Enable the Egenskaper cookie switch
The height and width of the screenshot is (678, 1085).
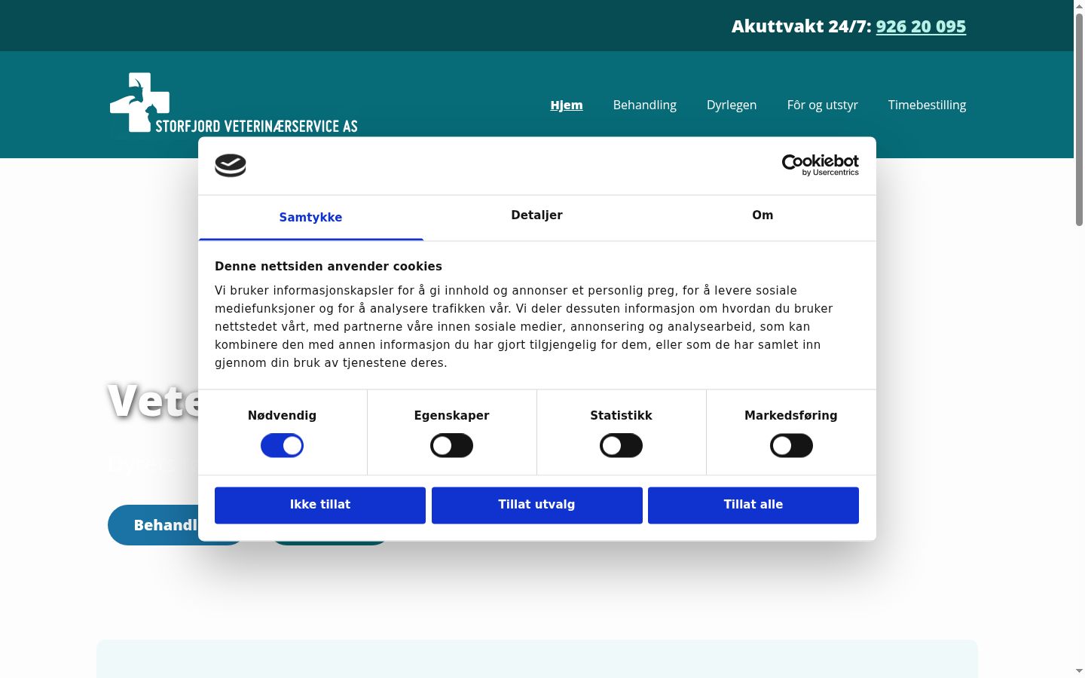(451, 445)
